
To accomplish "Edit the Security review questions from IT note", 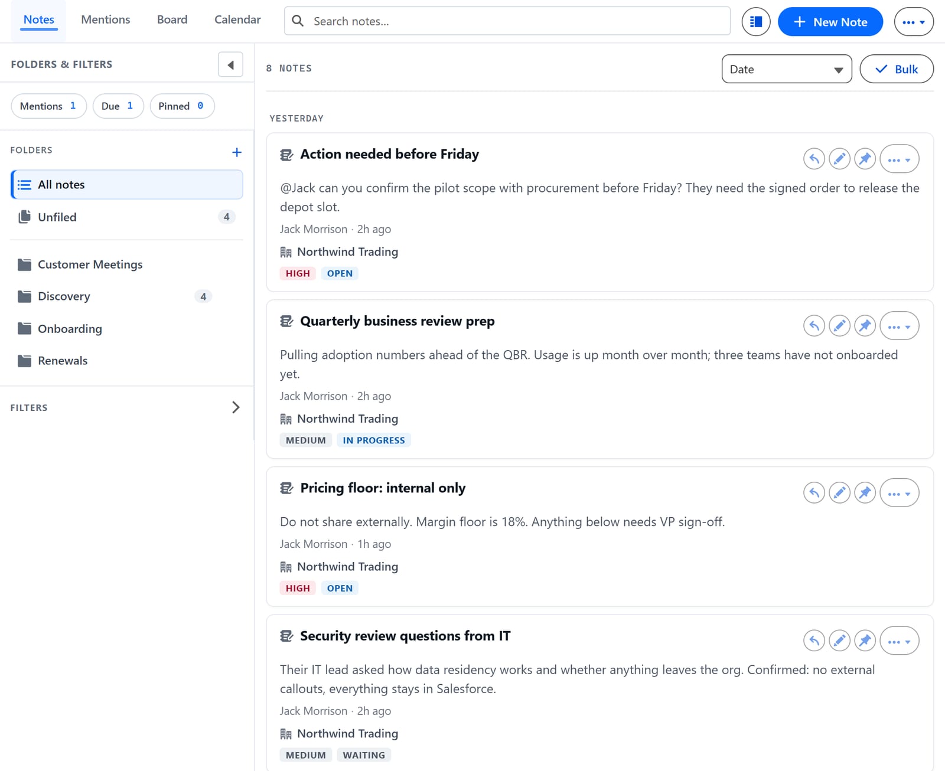I will tap(839, 641).
